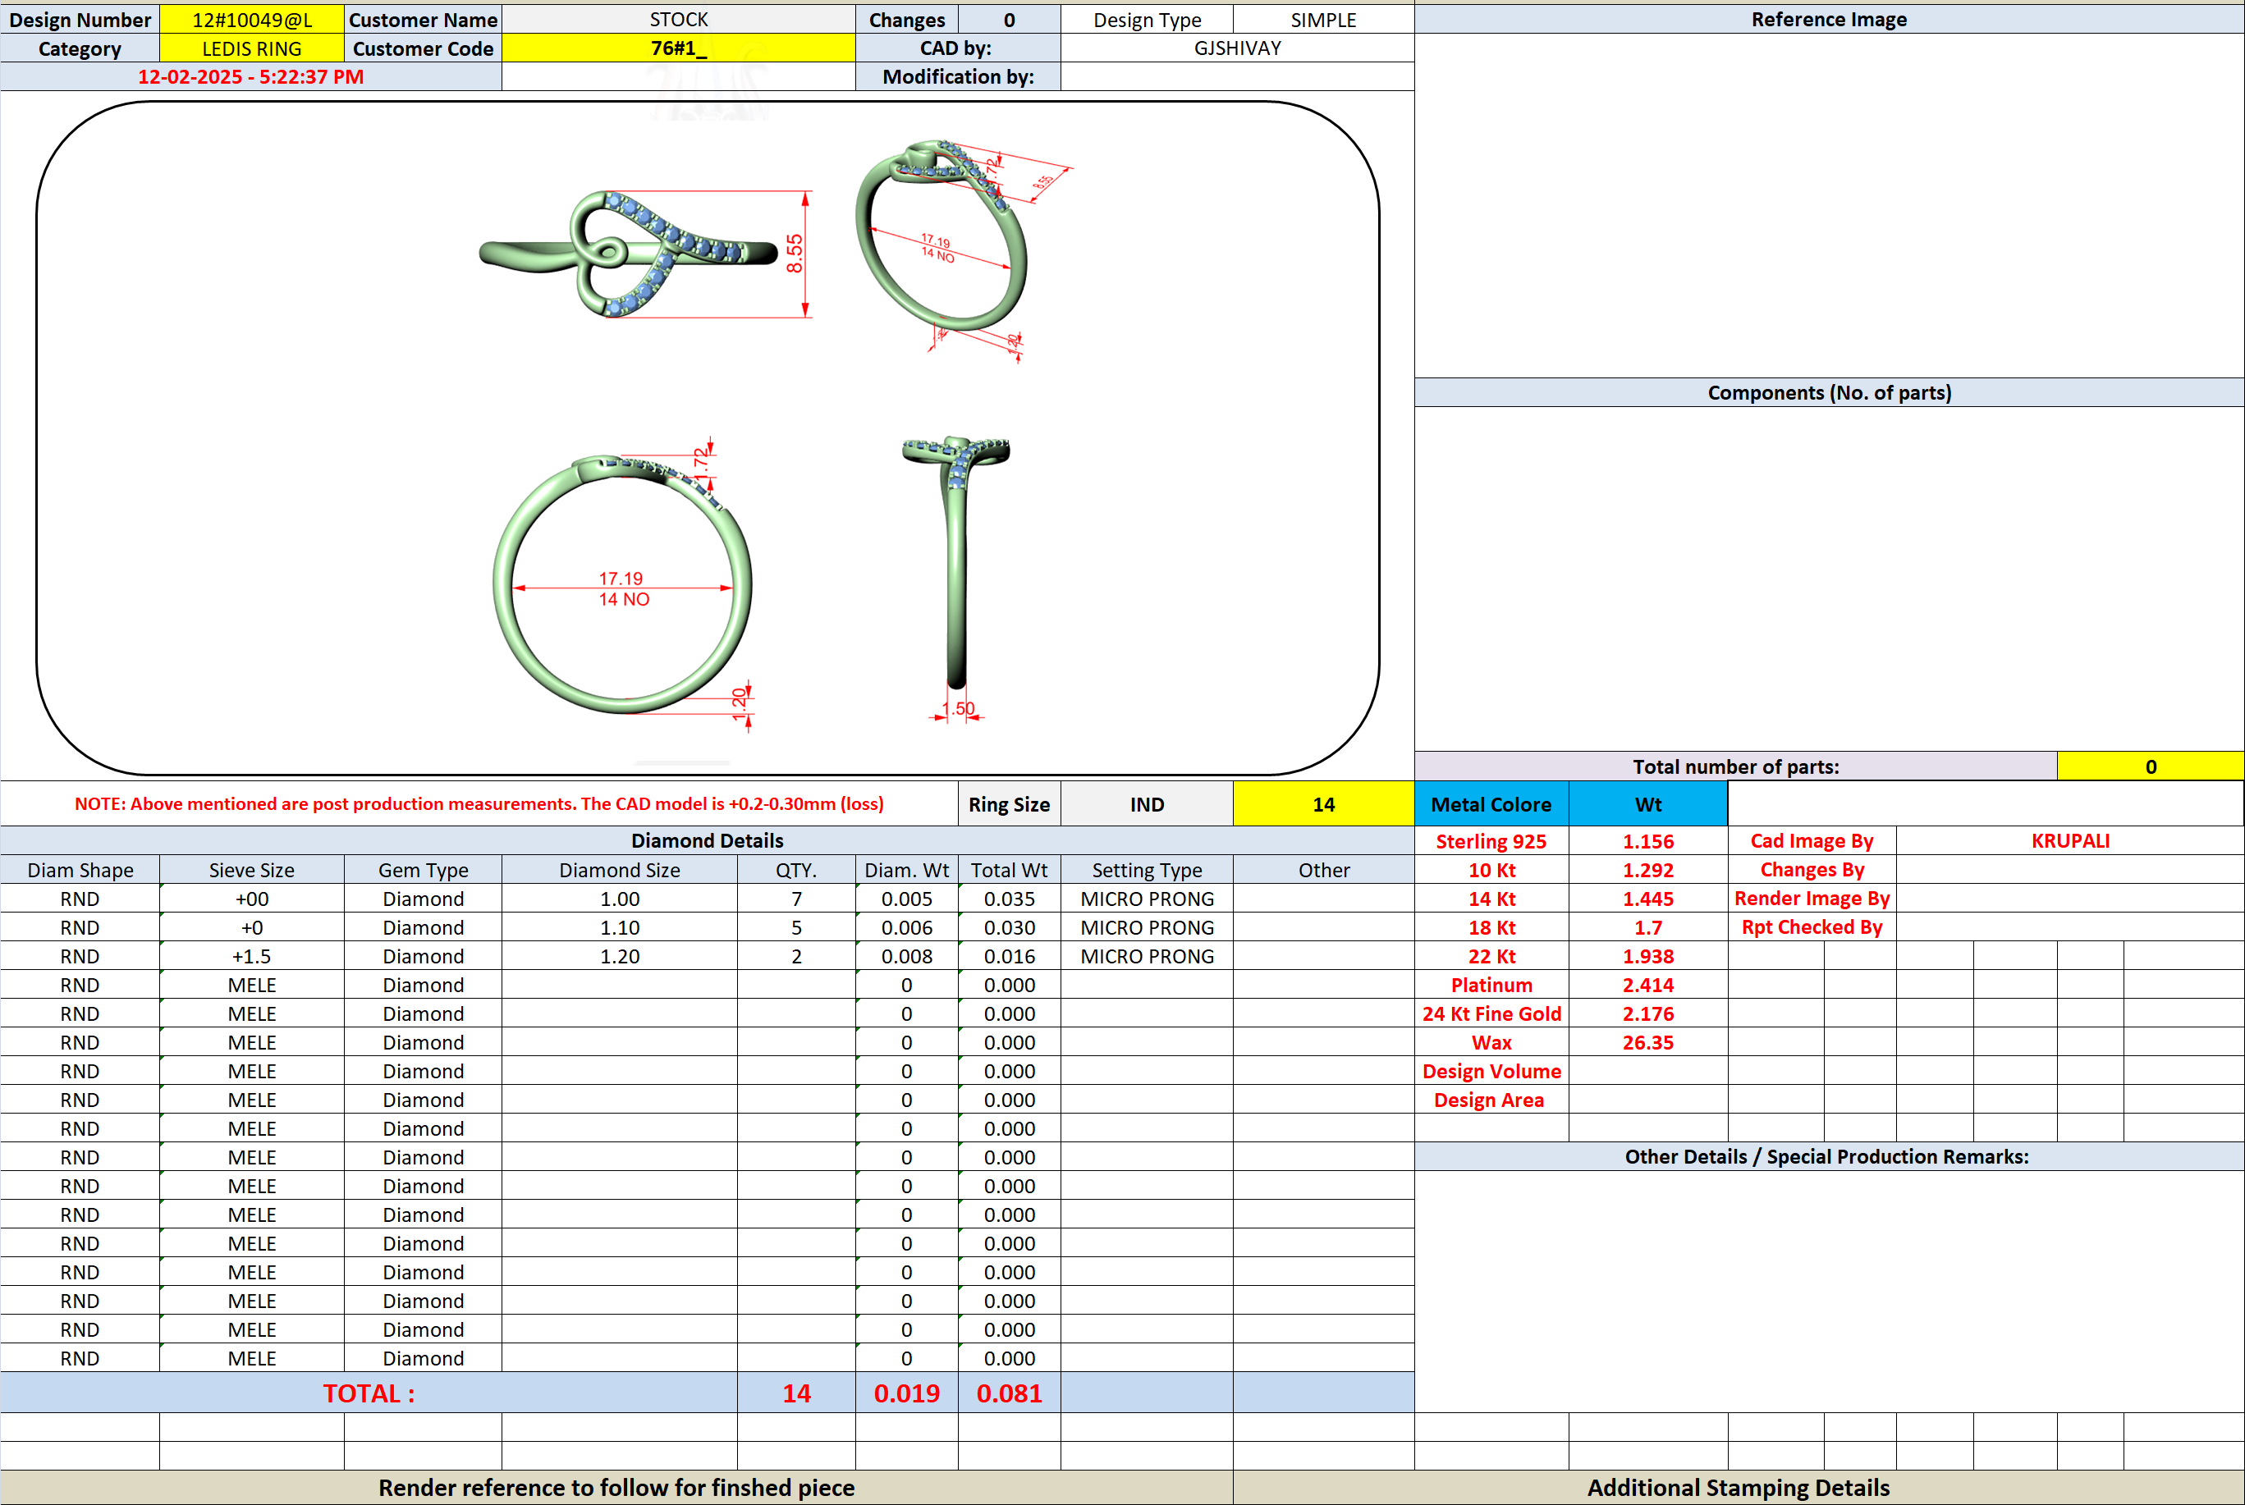Select the total number of parts value 0
This screenshot has width=2245, height=1505.
pos(2150,766)
